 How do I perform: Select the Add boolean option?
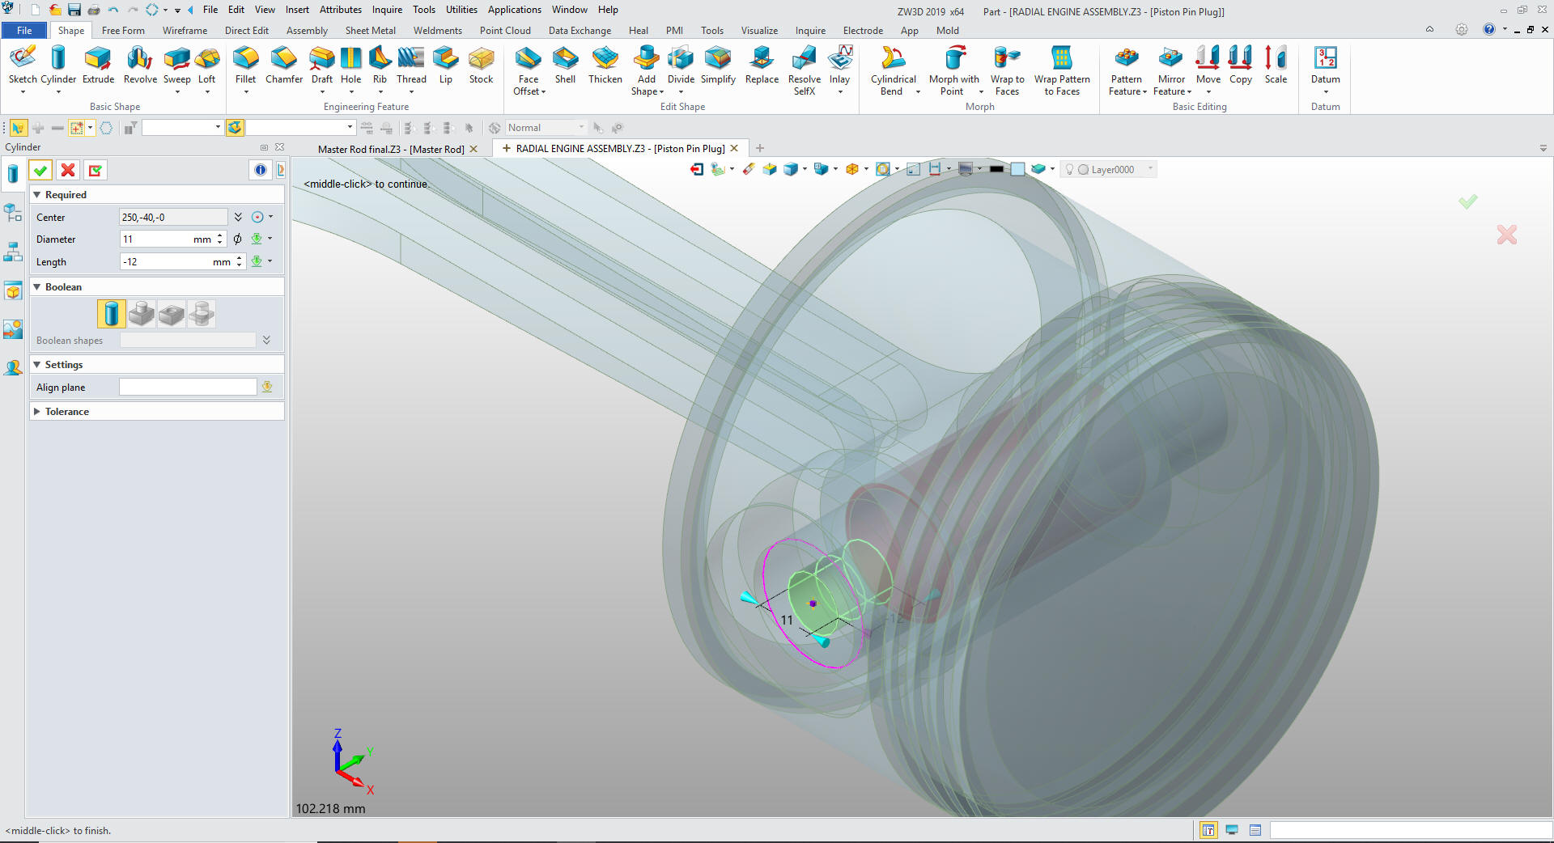click(142, 314)
